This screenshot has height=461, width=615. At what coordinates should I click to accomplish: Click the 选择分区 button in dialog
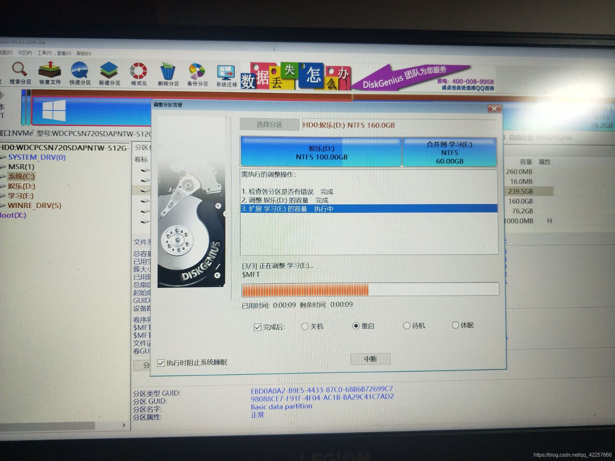click(269, 125)
